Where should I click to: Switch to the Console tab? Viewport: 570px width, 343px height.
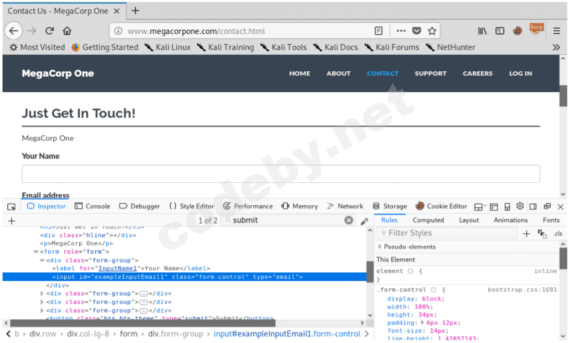click(x=92, y=207)
